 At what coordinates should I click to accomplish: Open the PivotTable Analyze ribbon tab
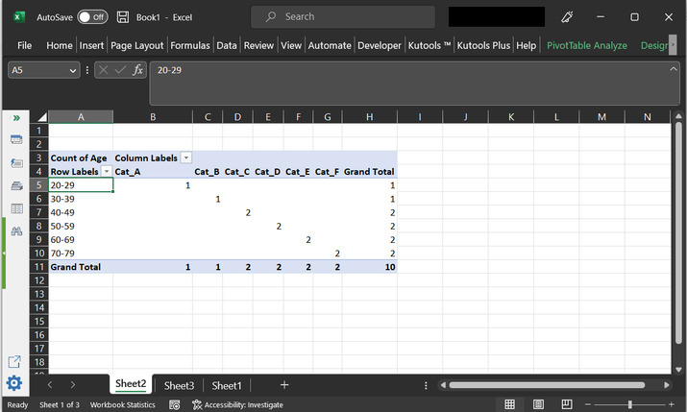(x=586, y=45)
